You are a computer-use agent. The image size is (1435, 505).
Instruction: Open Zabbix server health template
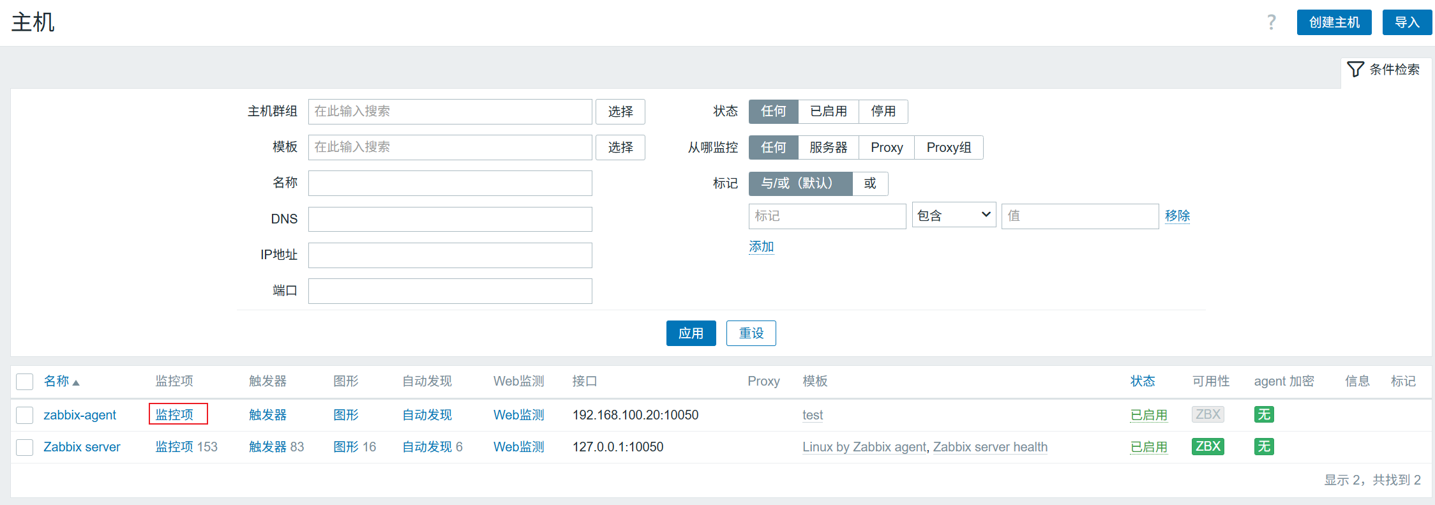pyautogui.click(x=990, y=447)
